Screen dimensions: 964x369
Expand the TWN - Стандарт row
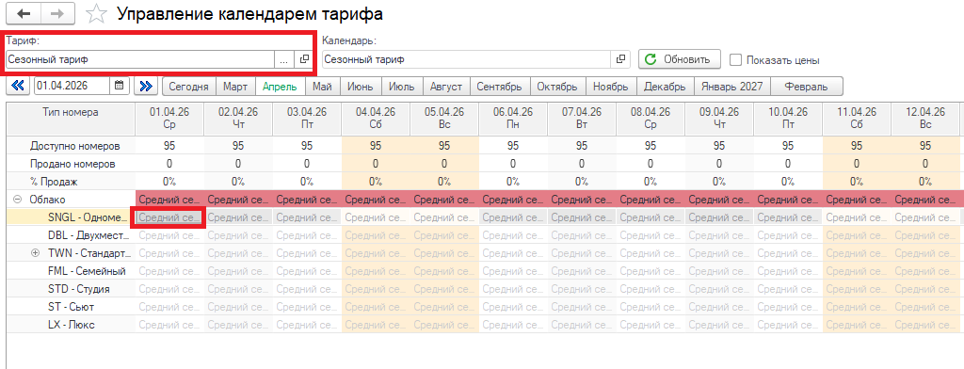tap(35, 253)
